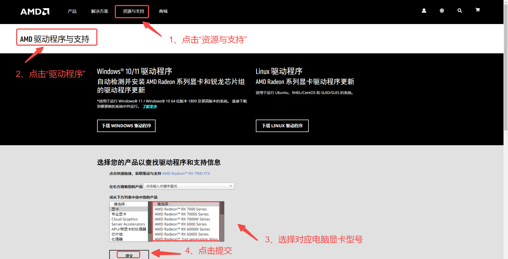The width and height of the screenshot is (508, 259).
Task: Click 下载 LINUX 驱动程序 button
Action: 282,126
